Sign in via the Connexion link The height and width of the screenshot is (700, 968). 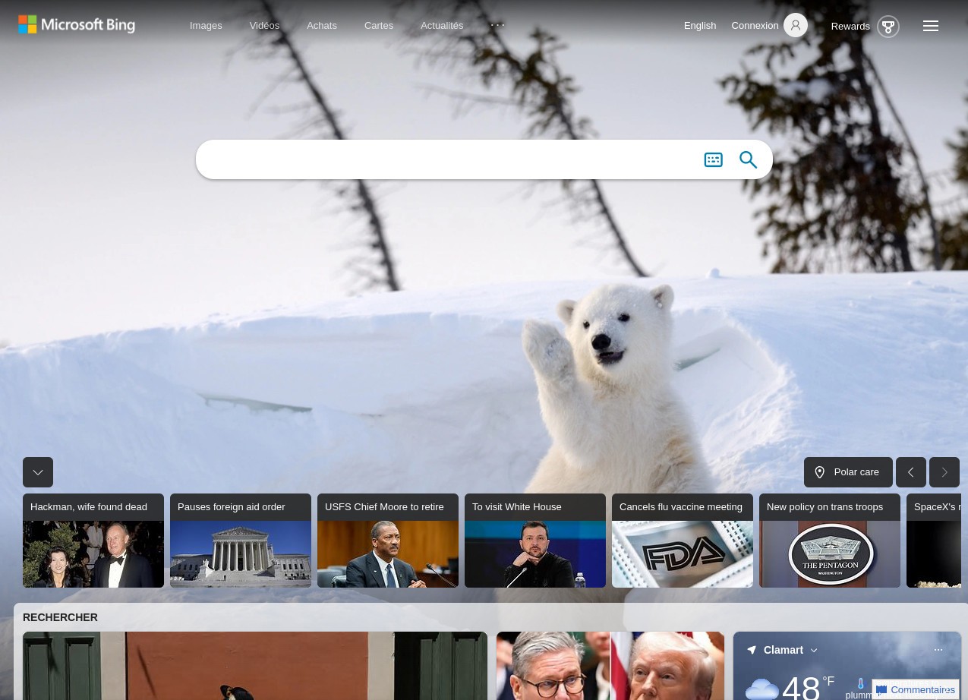point(755,25)
